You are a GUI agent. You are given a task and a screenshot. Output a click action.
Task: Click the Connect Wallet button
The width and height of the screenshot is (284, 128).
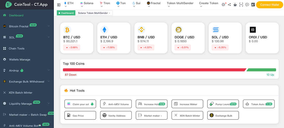point(270,5)
